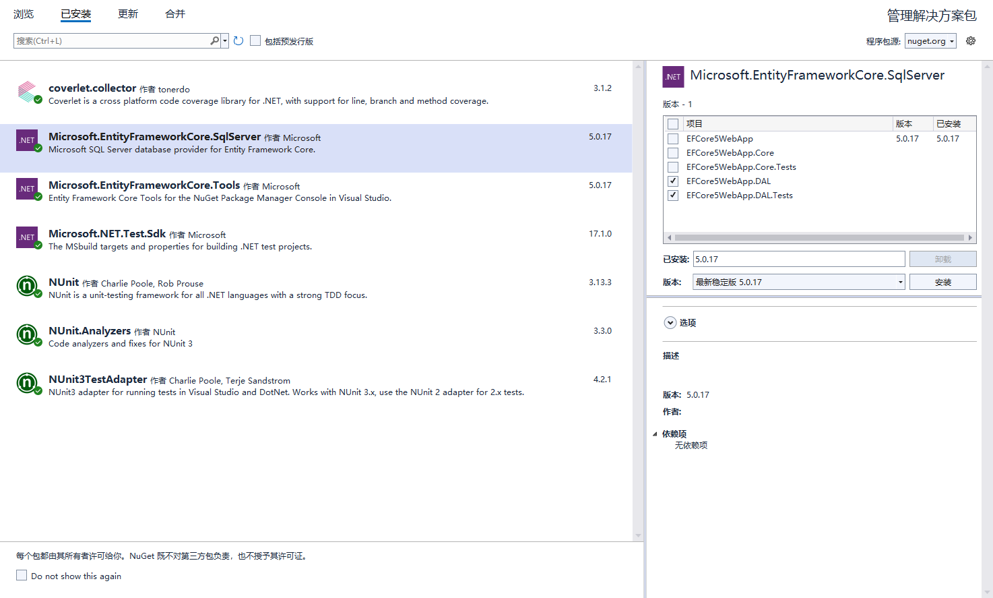Click the coverlet.collector package icon

pos(28,92)
